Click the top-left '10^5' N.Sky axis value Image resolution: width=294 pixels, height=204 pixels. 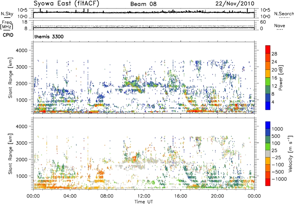coord(22,10)
